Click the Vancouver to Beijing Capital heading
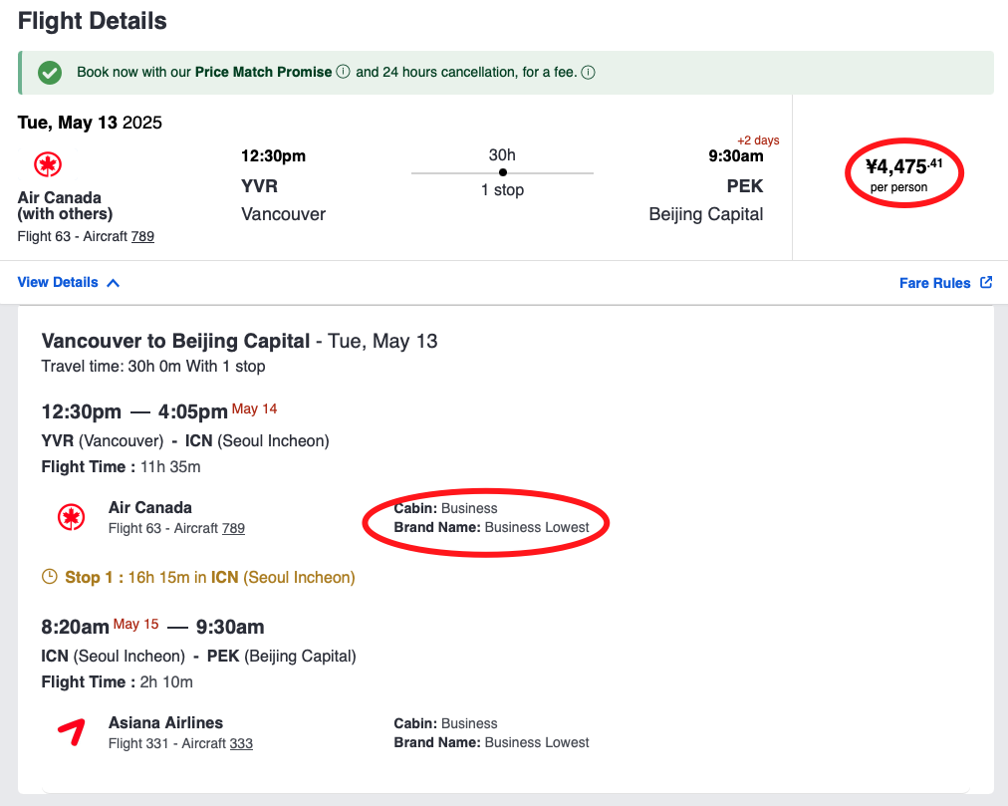 pyautogui.click(x=175, y=341)
